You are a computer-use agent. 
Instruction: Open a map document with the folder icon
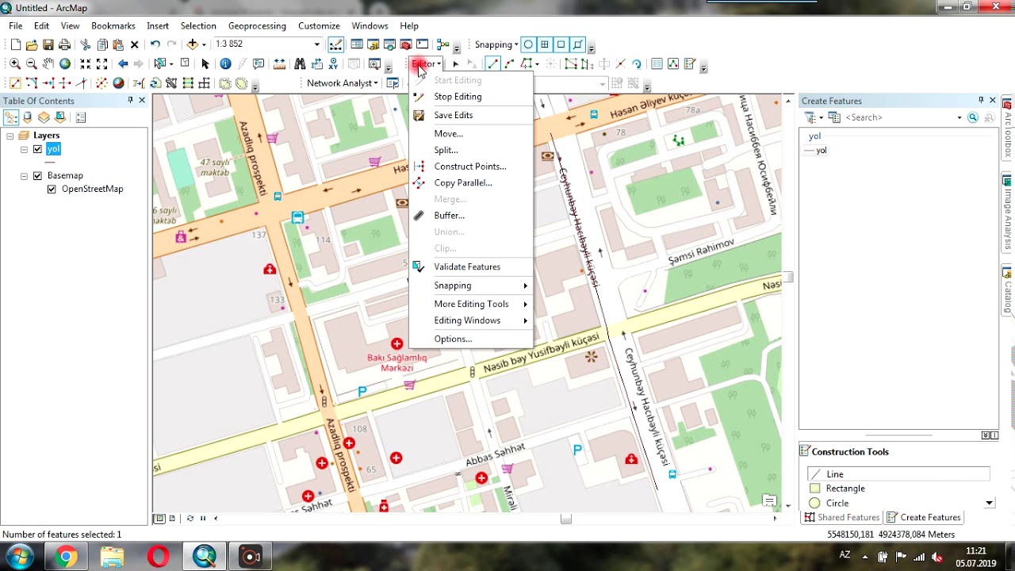point(32,44)
